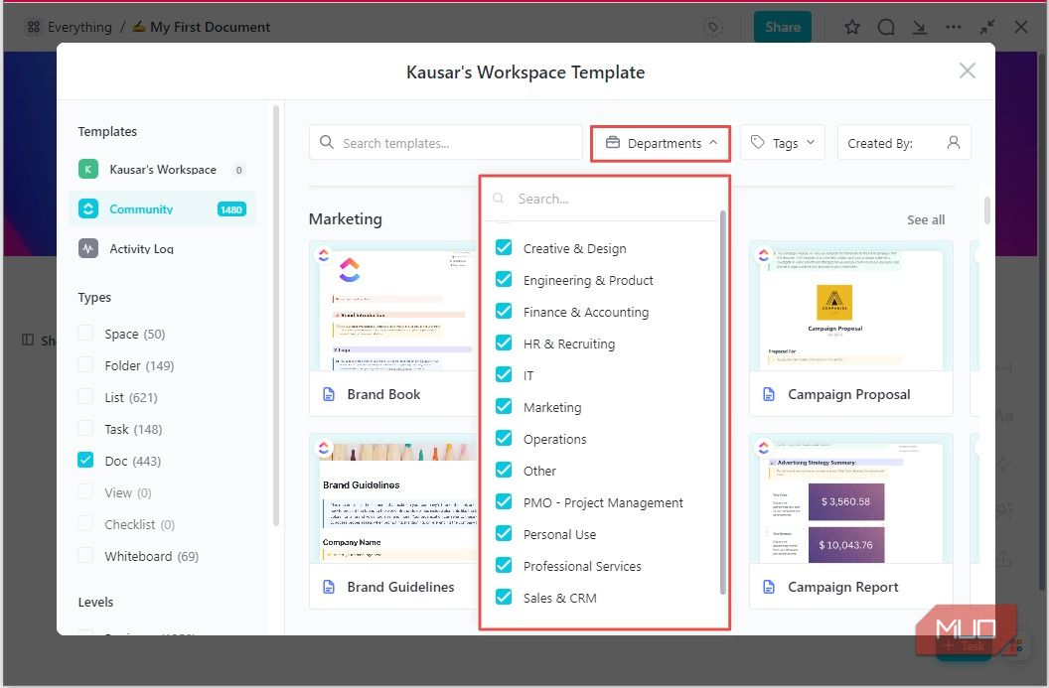Open comments via the speech bubble icon
This screenshot has width=1049, height=688.
[885, 27]
